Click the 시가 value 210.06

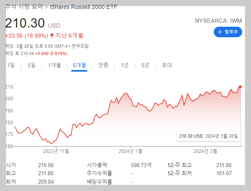46,165
